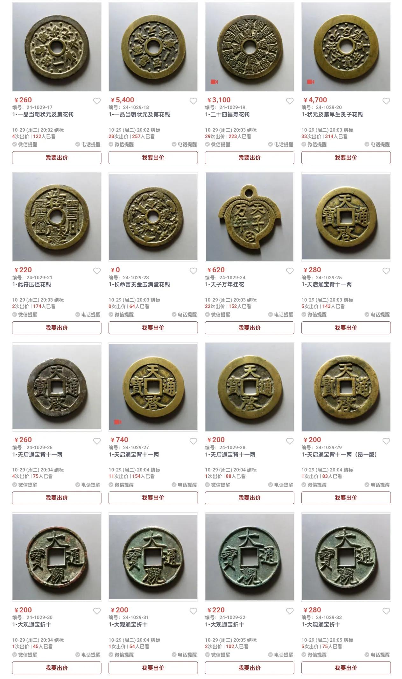
Task: Open the 天启通宝背十一两（昂一版） title
Action: [339, 455]
